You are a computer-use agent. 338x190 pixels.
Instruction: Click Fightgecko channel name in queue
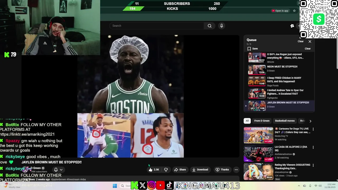(x=272, y=98)
